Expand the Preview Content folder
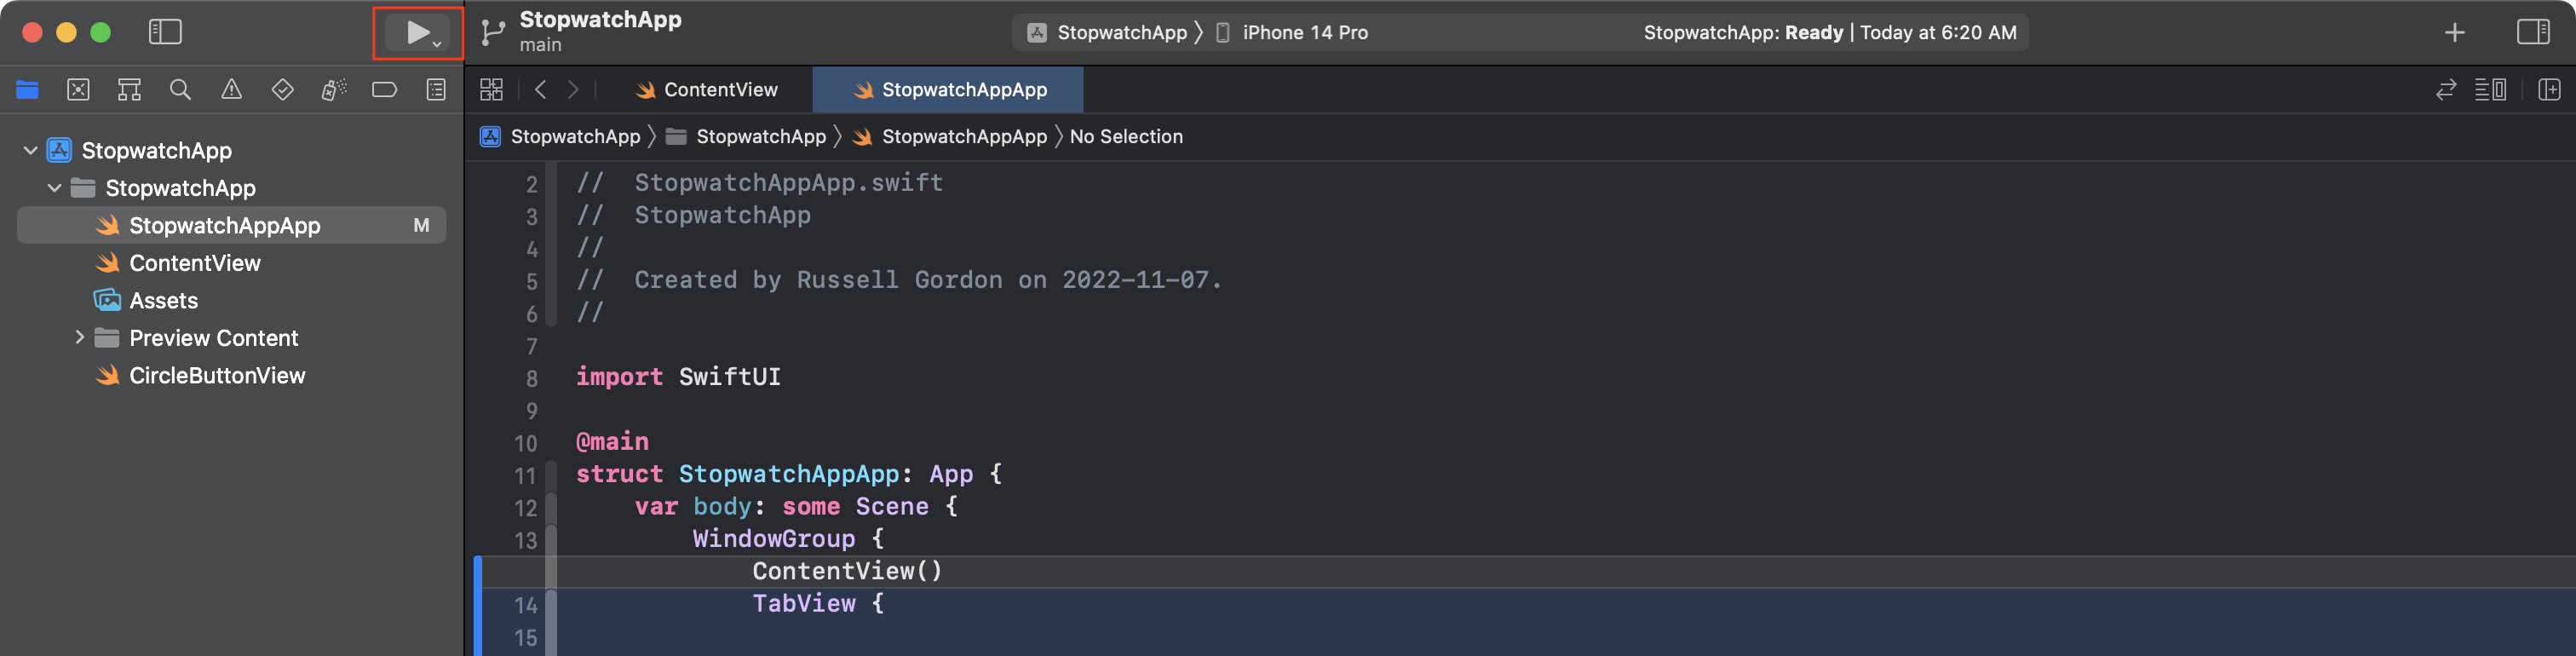 point(81,337)
